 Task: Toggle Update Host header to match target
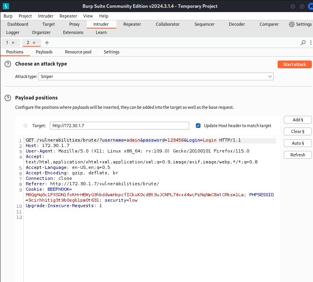[x=198, y=126]
